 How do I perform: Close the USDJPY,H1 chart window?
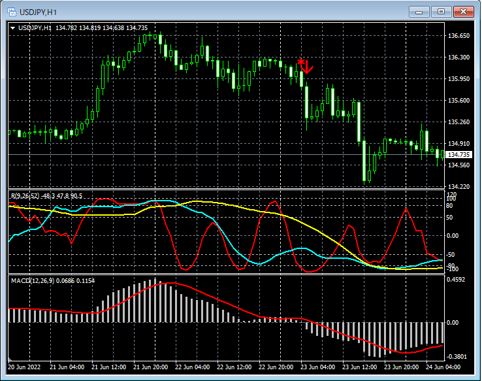[464, 12]
